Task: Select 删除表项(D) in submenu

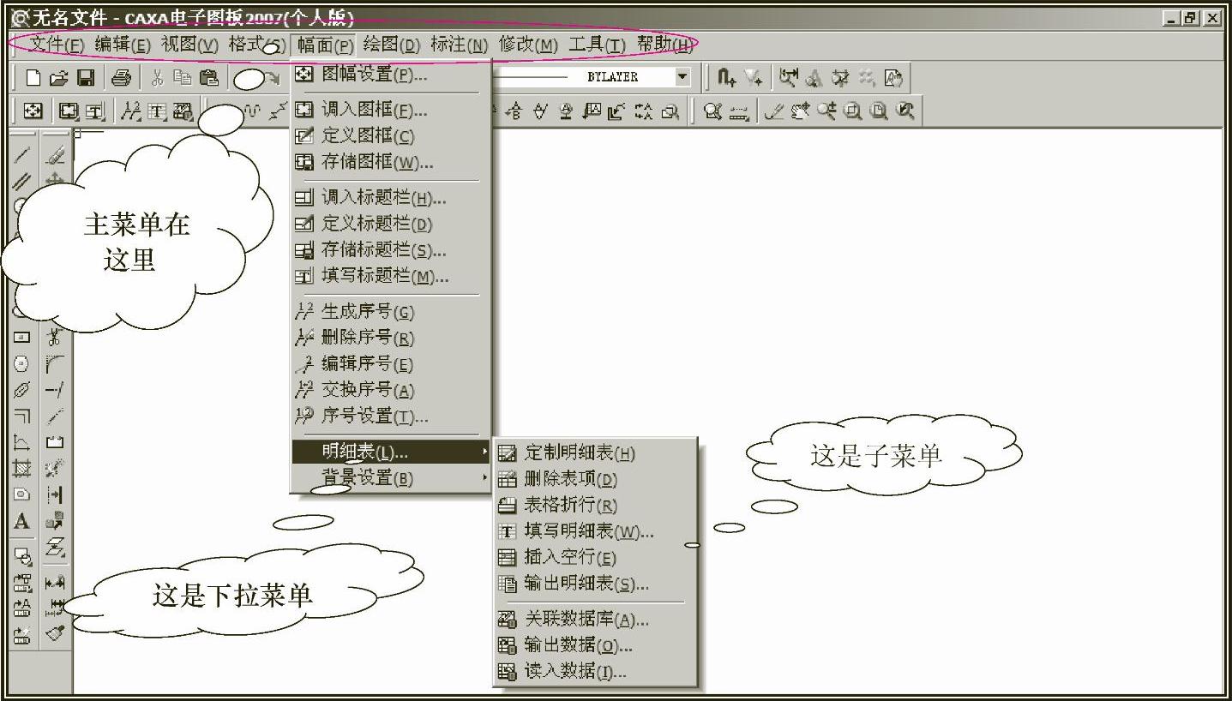Action: pos(596,479)
